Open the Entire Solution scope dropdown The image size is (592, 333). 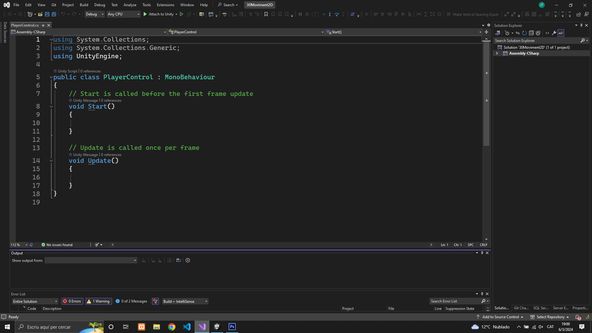[x=35, y=301]
